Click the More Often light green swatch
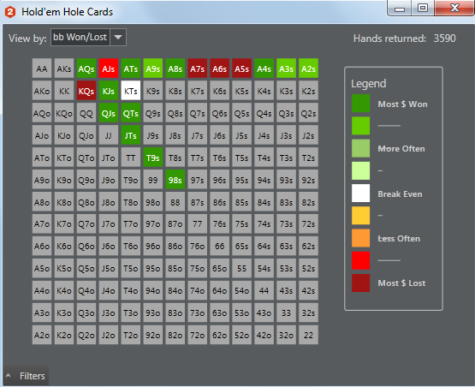 coord(361,148)
